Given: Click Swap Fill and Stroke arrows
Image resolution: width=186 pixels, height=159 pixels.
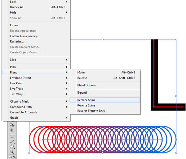Looking at the screenshot, I should pos(14,157).
